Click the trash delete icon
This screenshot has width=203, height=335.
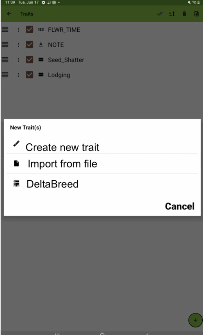click(184, 14)
